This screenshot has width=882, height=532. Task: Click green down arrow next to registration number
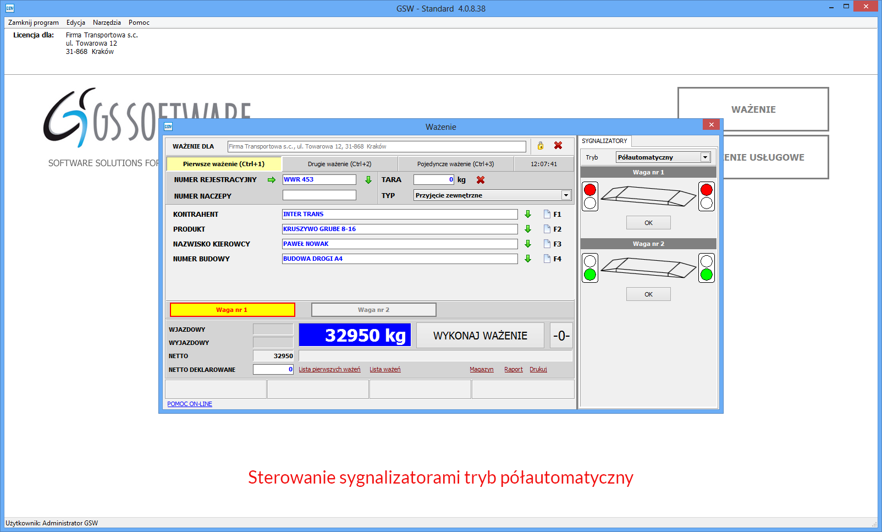(x=368, y=180)
